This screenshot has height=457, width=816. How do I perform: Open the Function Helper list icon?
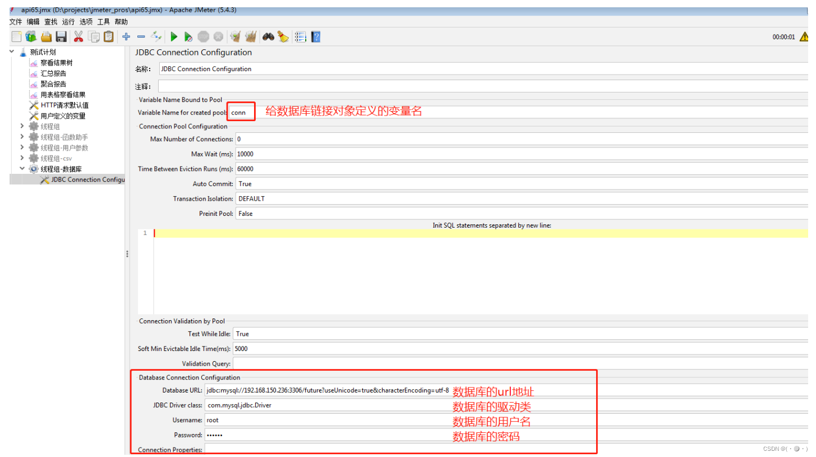[x=301, y=37]
